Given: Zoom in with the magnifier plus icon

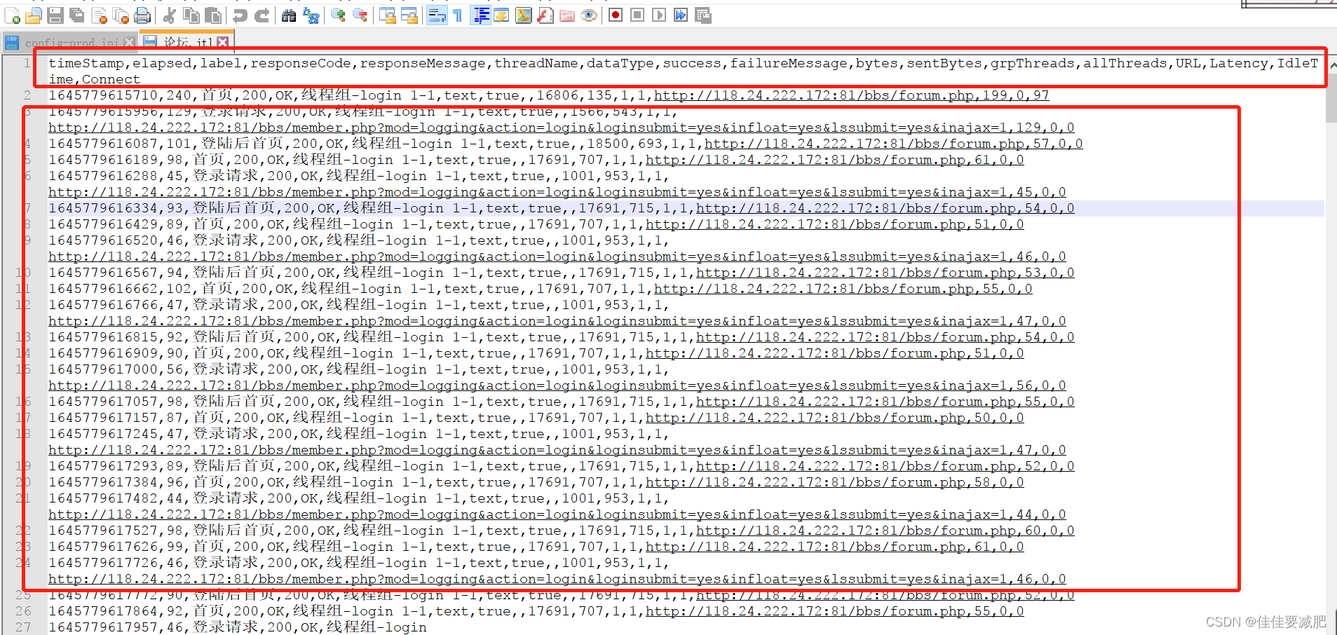Looking at the screenshot, I should click(338, 15).
